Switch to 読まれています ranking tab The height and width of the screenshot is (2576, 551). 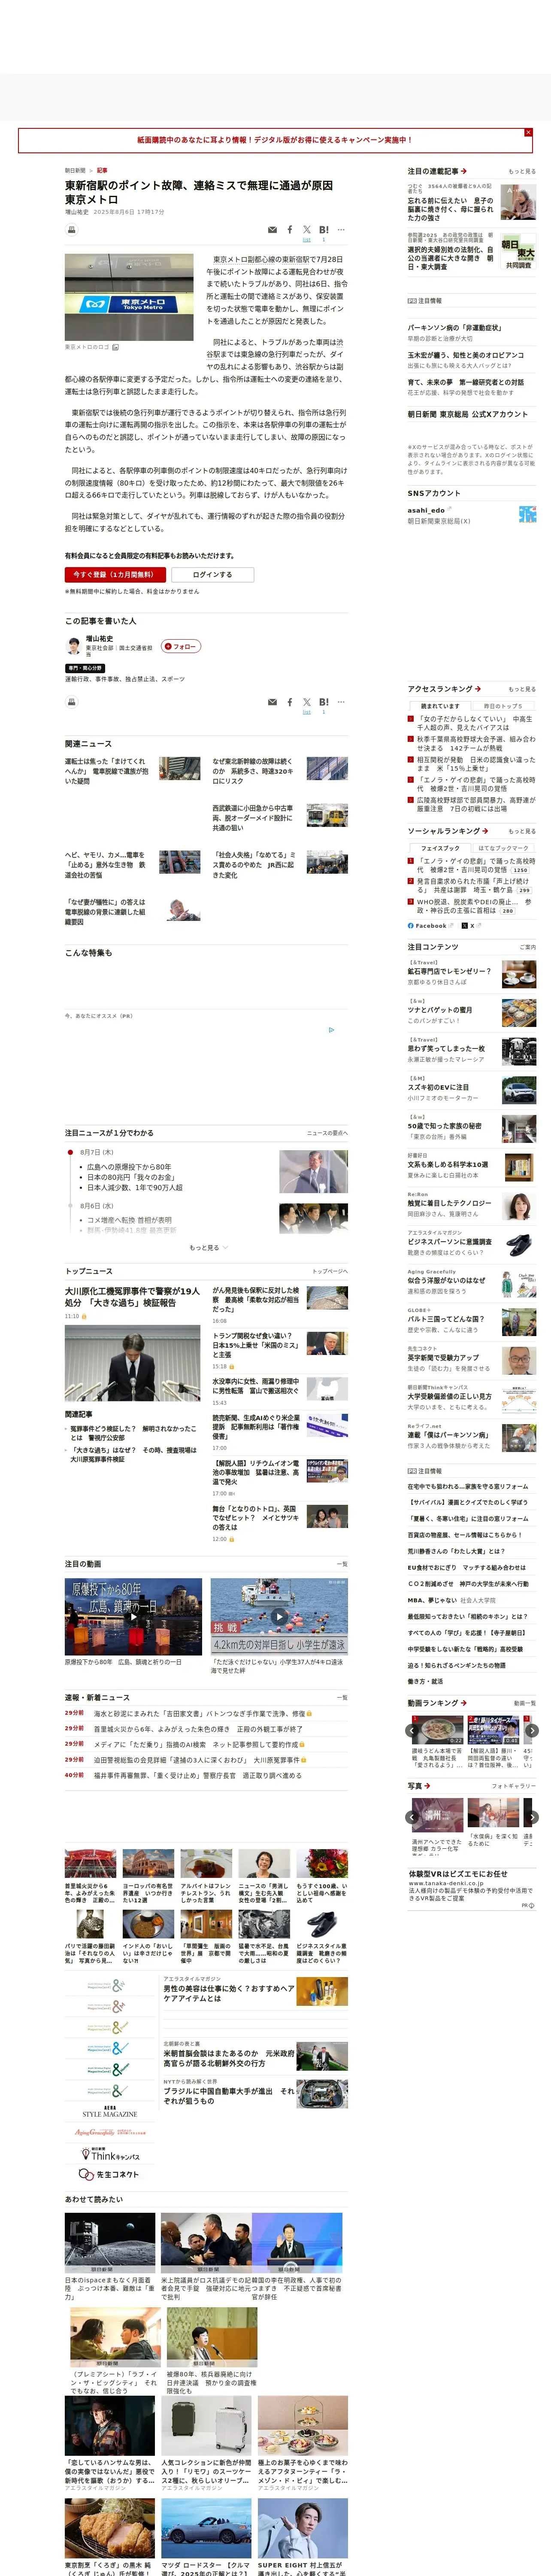click(x=440, y=706)
